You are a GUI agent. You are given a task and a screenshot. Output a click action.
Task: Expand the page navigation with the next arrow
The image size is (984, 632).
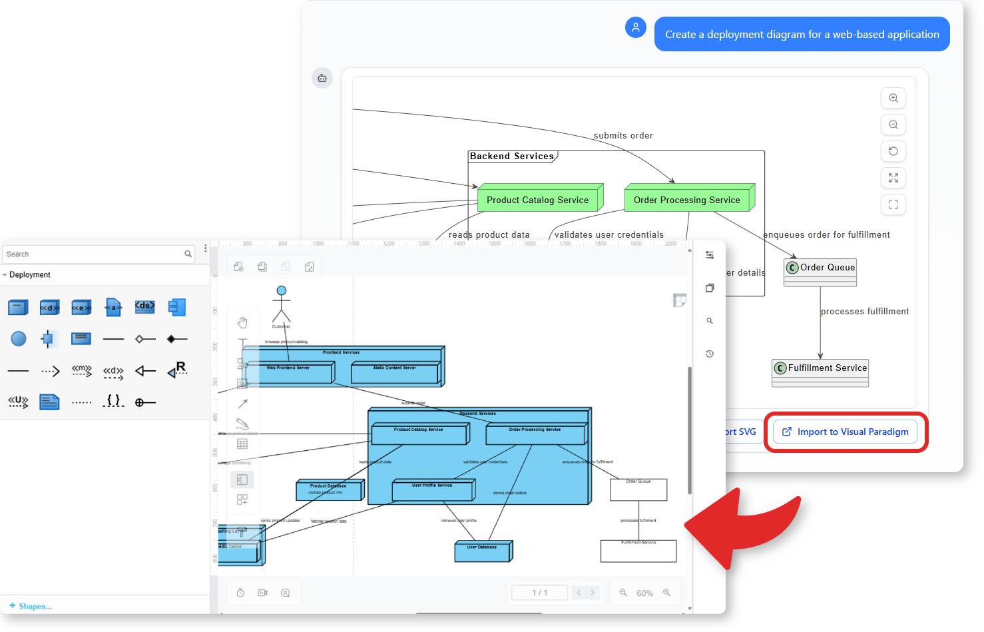593,592
